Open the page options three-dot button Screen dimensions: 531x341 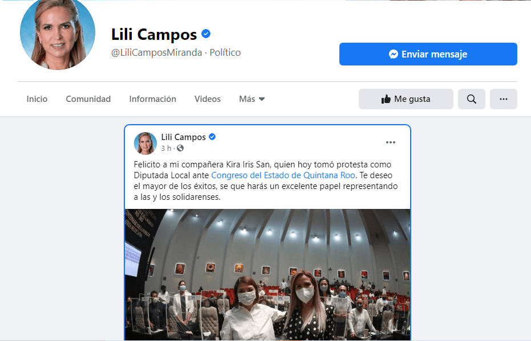pos(503,99)
